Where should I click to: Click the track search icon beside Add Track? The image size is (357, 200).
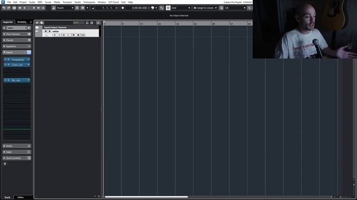[x=42, y=23]
